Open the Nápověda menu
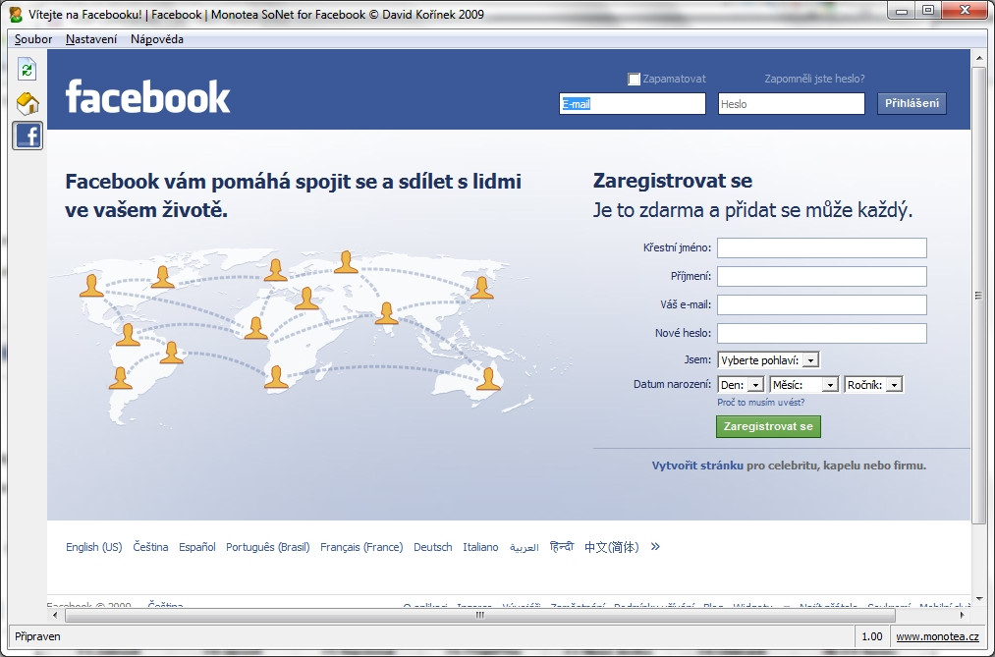Viewport: 995px width, 657px height. [157, 39]
